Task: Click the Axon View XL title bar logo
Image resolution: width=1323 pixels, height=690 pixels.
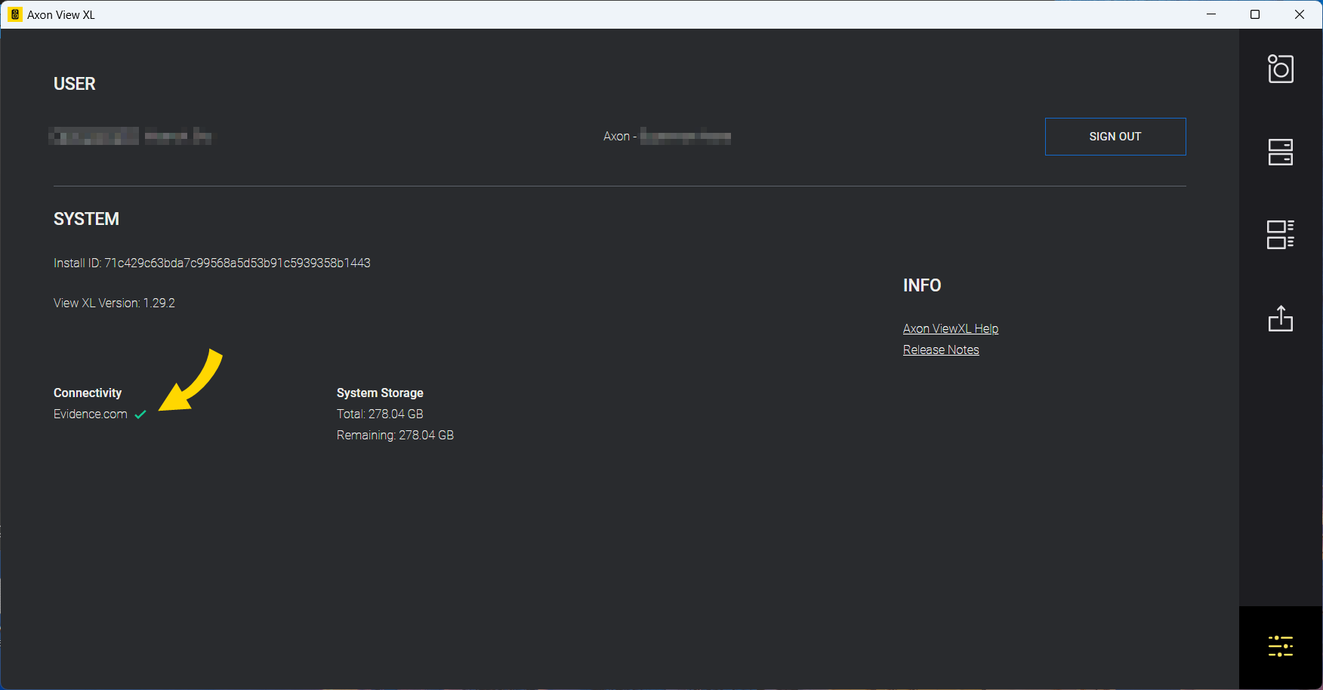Action: tap(14, 14)
